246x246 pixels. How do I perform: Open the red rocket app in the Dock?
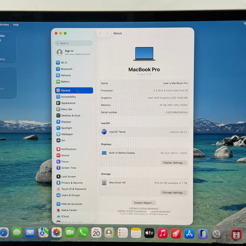176,233
